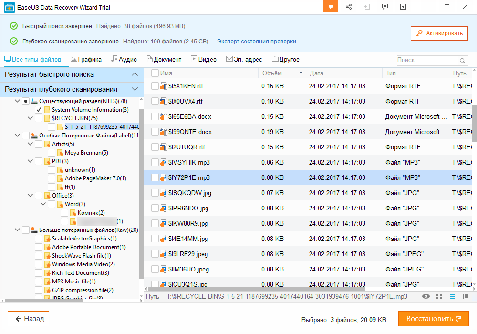Click the Восстановить button
477x334 pixels.
coord(434,319)
